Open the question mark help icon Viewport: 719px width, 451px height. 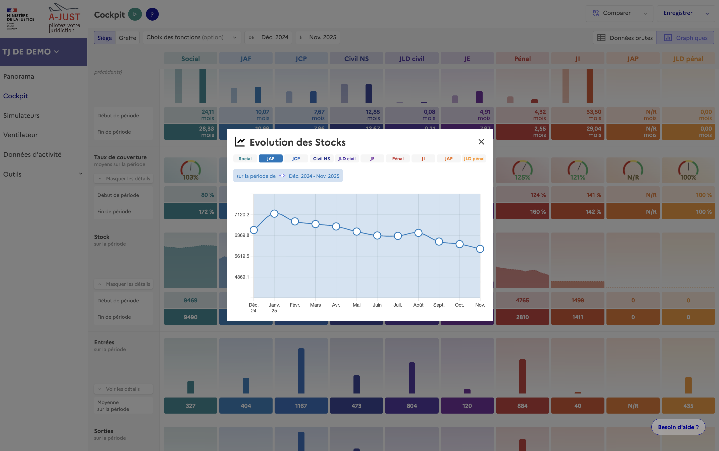coord(152,14)
